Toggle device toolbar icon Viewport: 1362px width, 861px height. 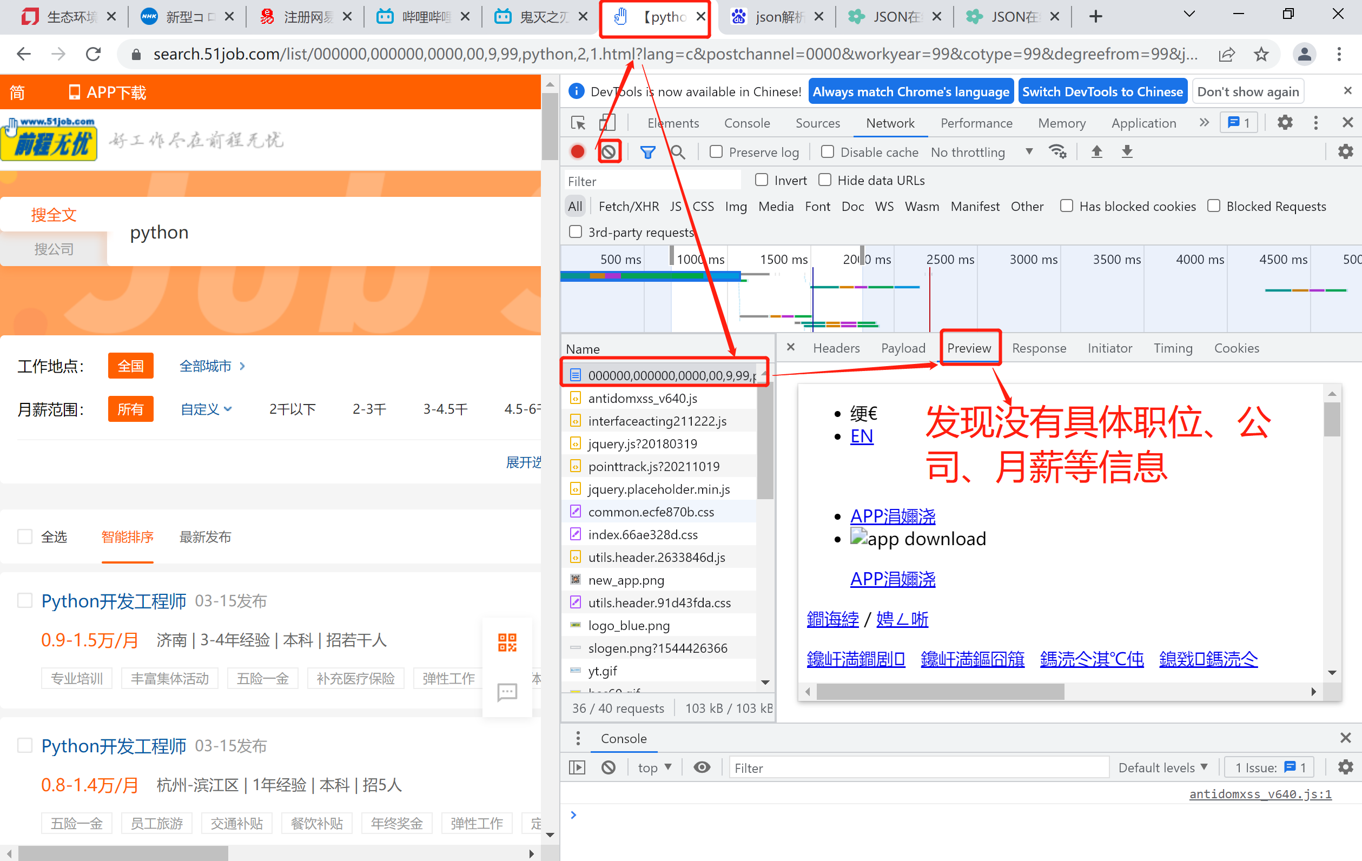click(607, 123)
